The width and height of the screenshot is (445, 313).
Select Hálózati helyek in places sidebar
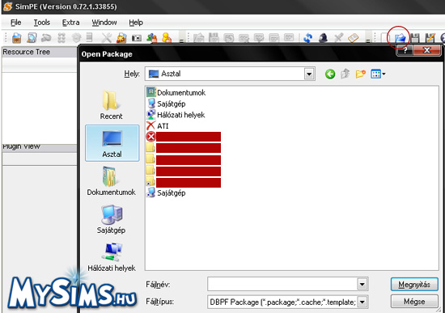coord(112,257)
